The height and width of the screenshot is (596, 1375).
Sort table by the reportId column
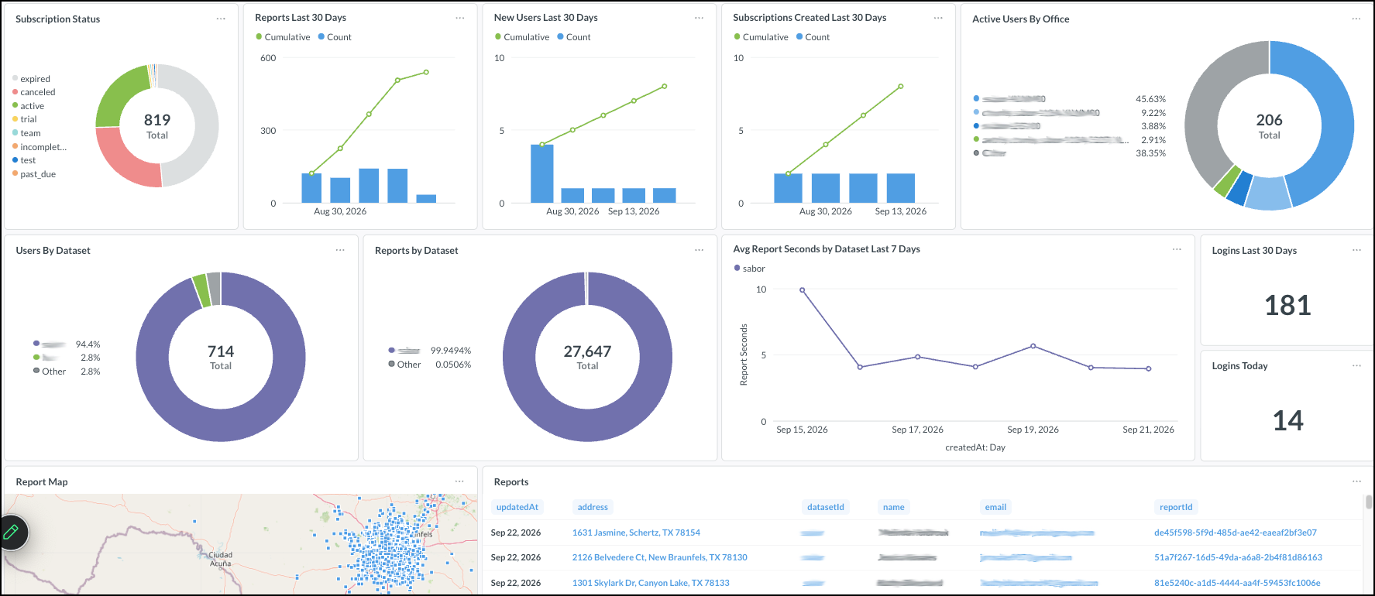(1176, 507)
